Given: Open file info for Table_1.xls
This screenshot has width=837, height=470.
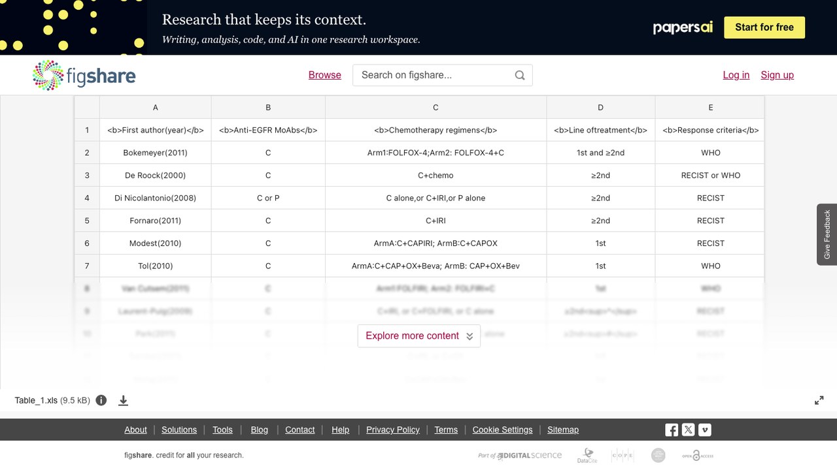Looking at the screenshot, I should 101,400.
